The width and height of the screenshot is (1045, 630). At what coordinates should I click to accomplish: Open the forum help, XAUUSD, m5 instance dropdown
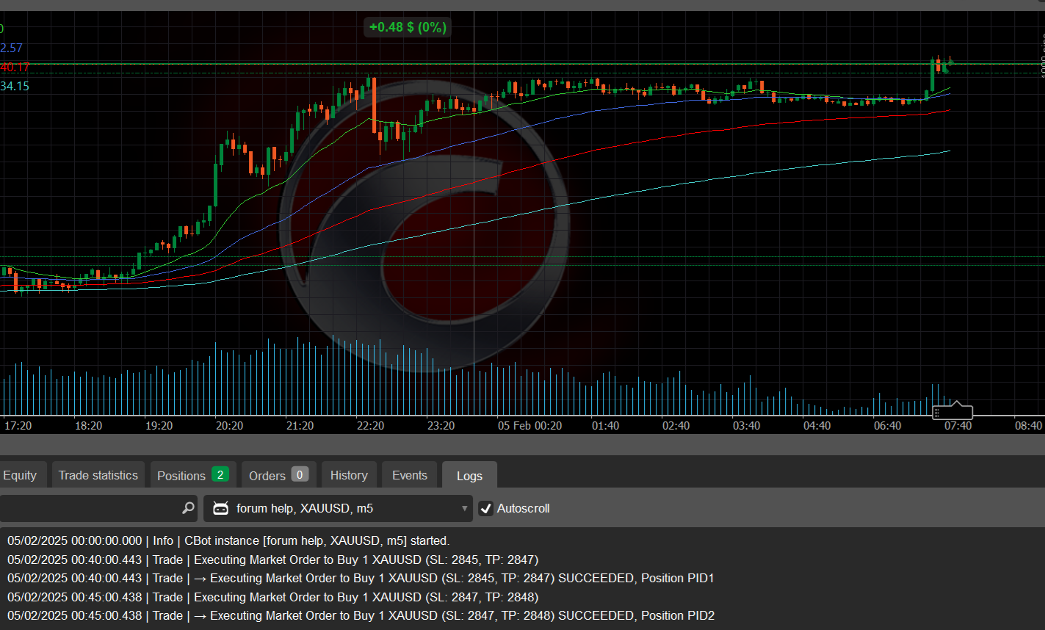pyautogui.click(x=338, y=508)
